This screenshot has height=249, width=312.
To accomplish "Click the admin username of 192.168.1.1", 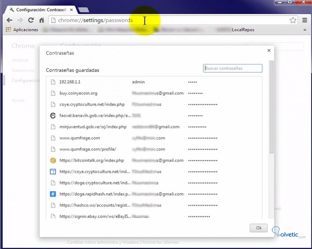I will [138, 82].
